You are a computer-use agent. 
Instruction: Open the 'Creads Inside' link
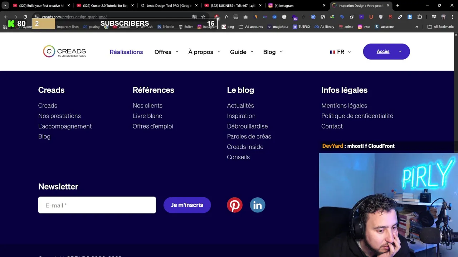point(245,147)
